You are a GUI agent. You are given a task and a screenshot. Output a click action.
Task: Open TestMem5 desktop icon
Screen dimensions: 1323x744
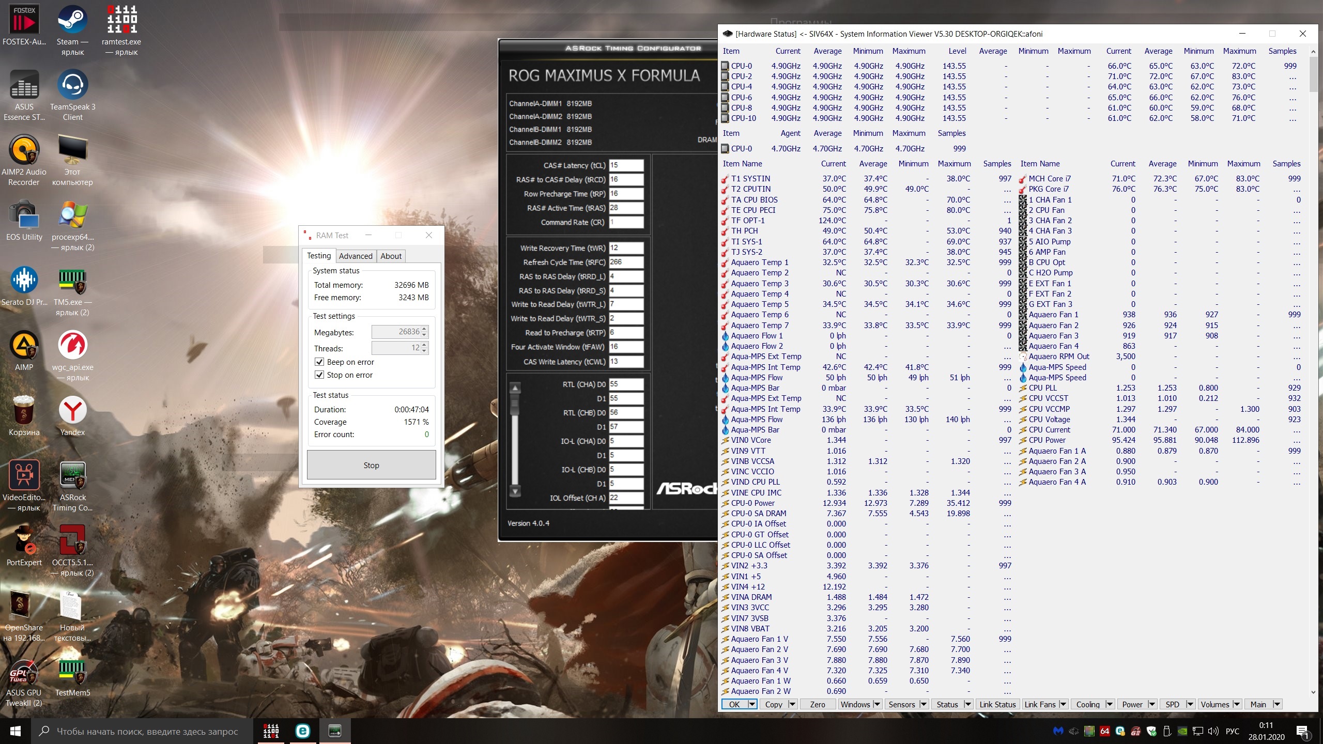[72, 672]
